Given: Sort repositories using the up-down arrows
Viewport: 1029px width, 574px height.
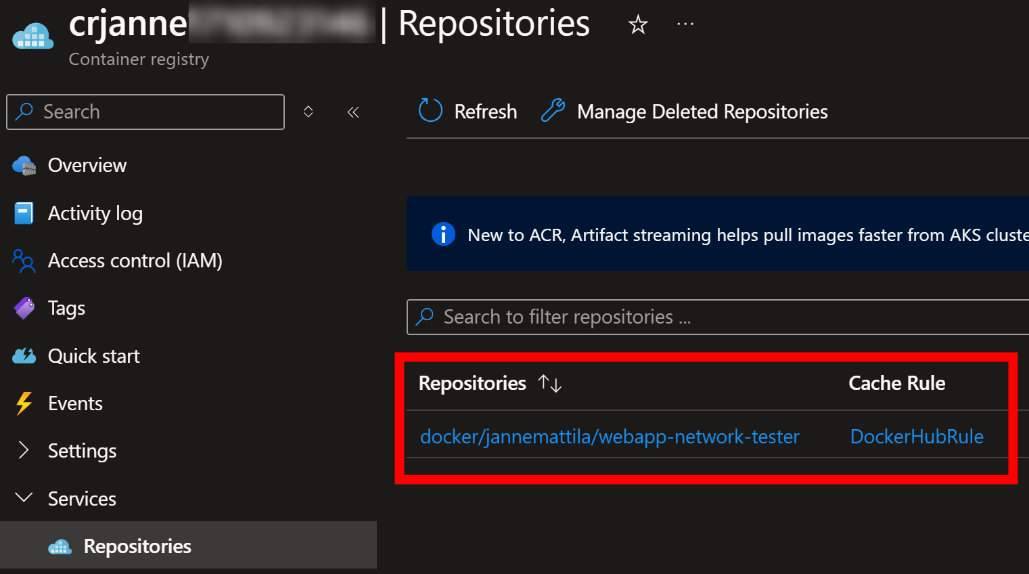Looking at the screenshot, I should tap(550, 384).
